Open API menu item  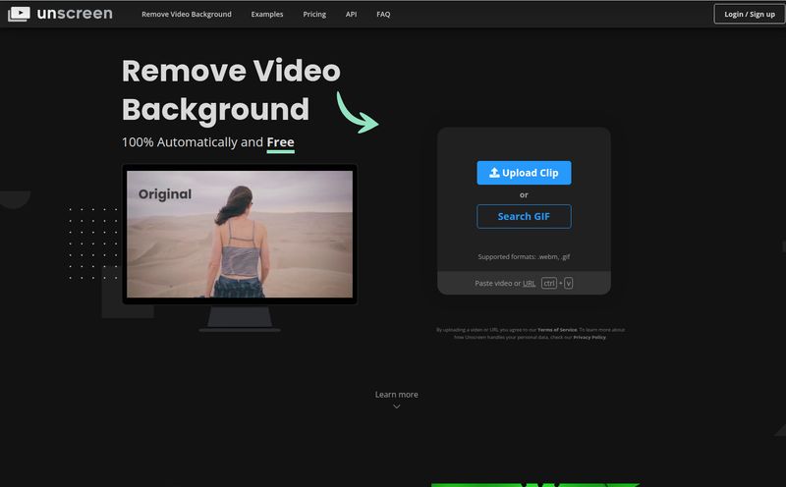click(351, 14)
